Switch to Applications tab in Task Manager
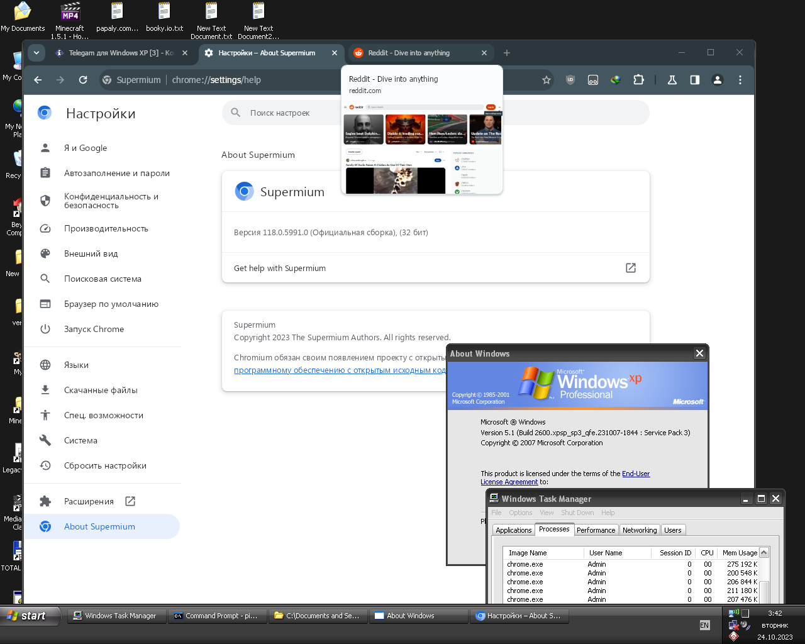The height and width of the screenshot is (644, 805). coord(513,530)
